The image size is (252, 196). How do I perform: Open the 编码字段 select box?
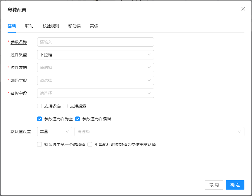tap(95, 80)
